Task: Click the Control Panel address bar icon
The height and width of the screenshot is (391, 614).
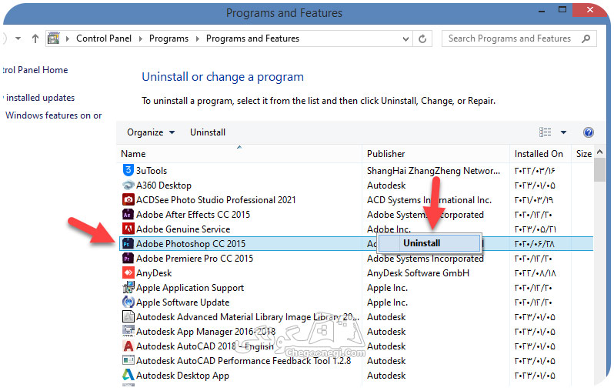Action: (53, 38)
